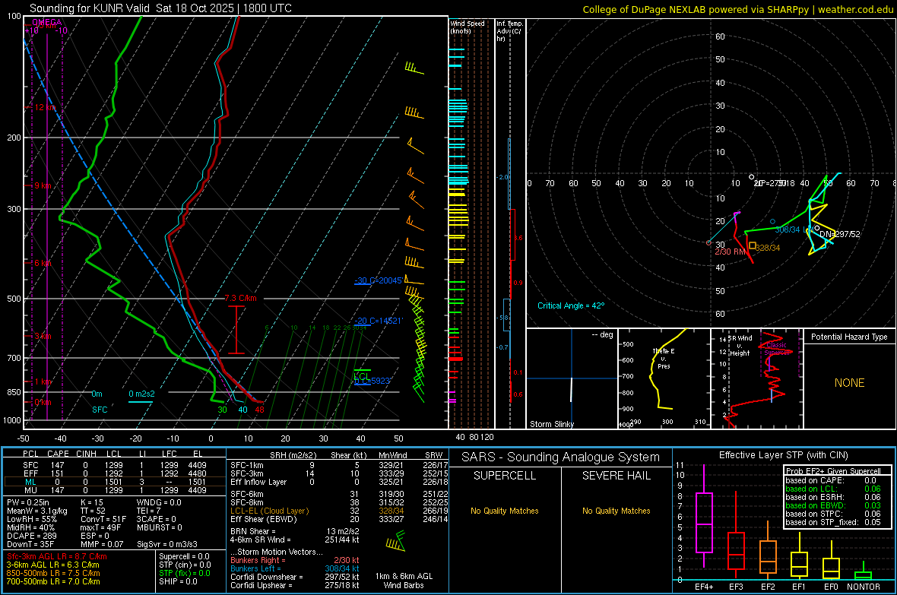
Task: Click the 1km & 6km AGL wind barb icon
Action: [x=396, y=541]
